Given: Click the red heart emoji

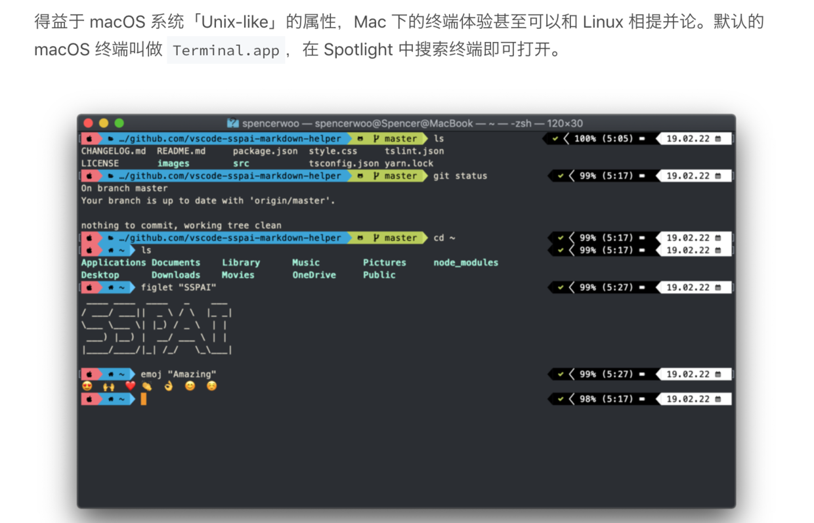Looking at the screenshot, I should [x=130, y=387].
